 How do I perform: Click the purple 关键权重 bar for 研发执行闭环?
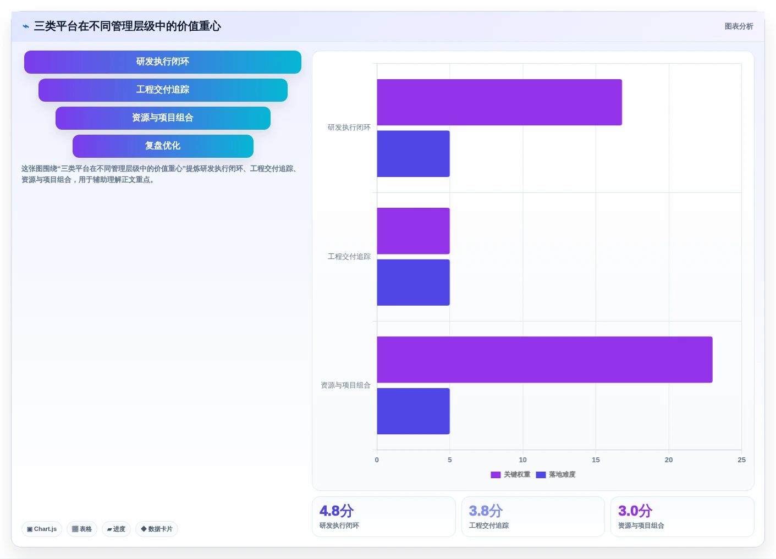(499, 102)
